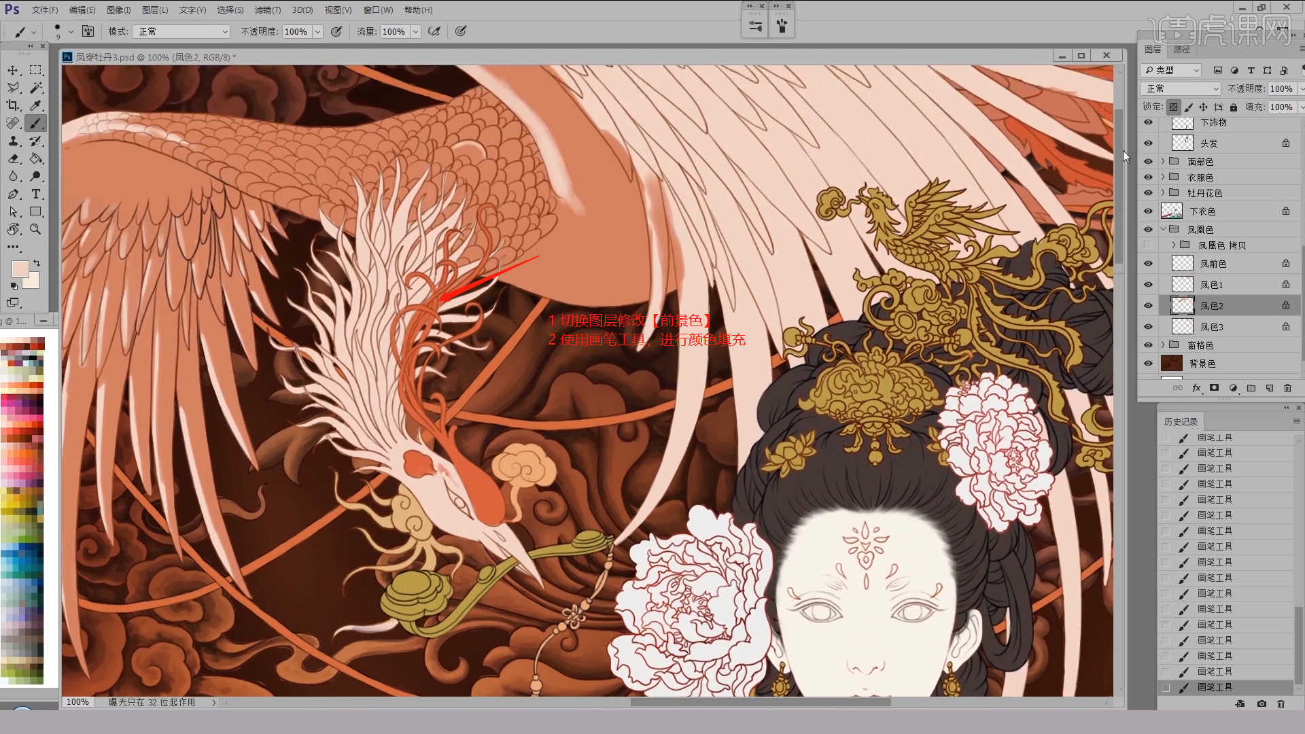Switch to the 路径 tab
This screenshot has height=734, width=1305.
1182,50
